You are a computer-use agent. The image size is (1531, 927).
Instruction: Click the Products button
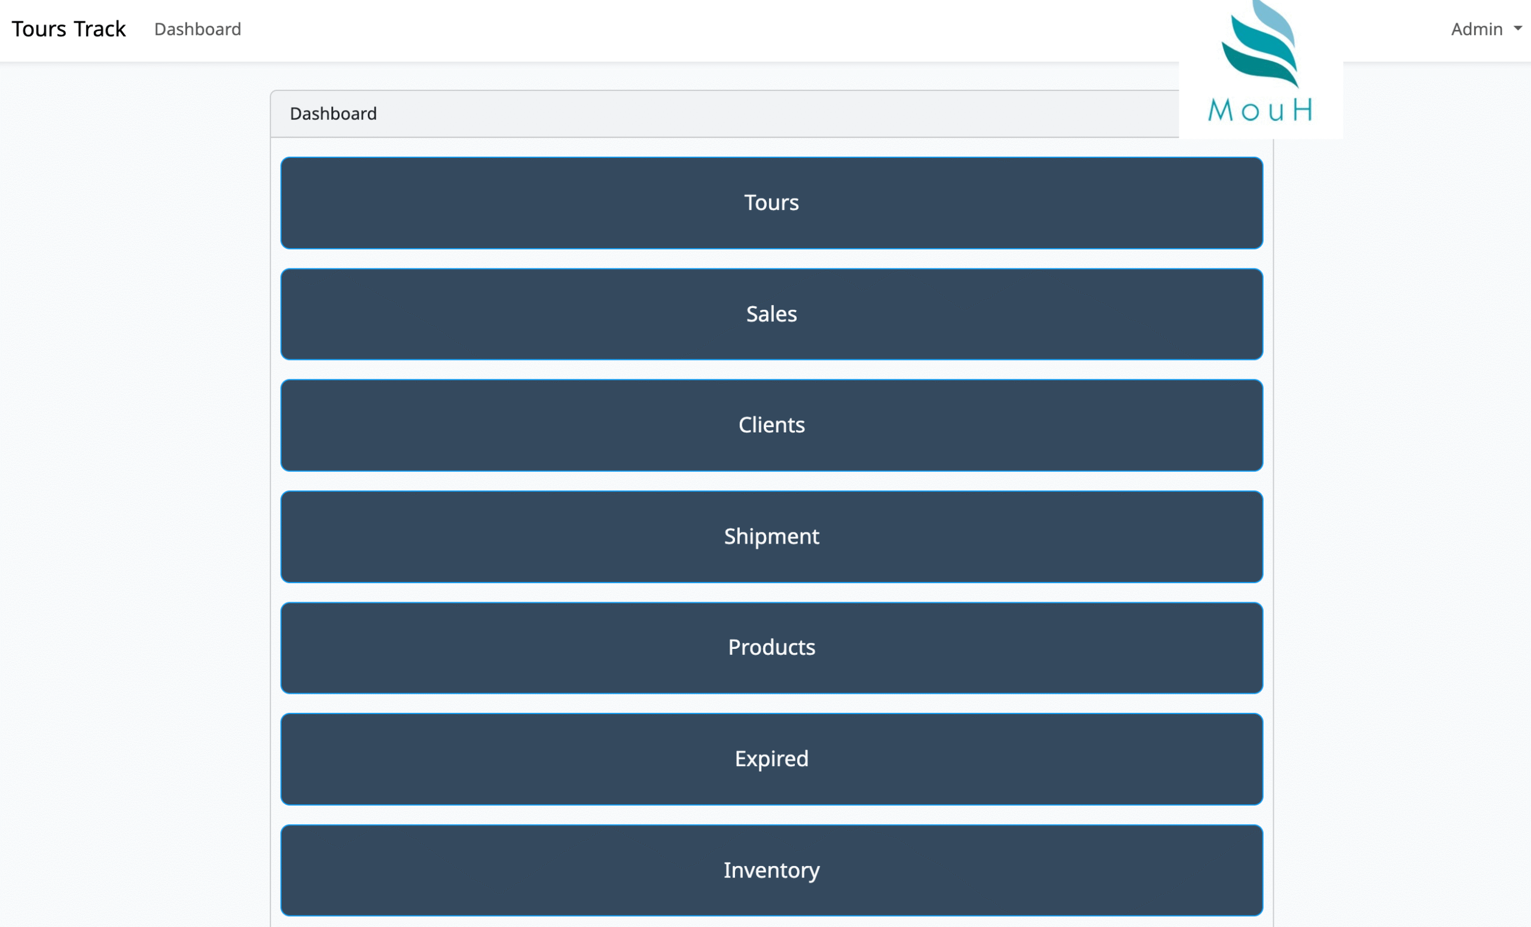(x=771, y=648)
